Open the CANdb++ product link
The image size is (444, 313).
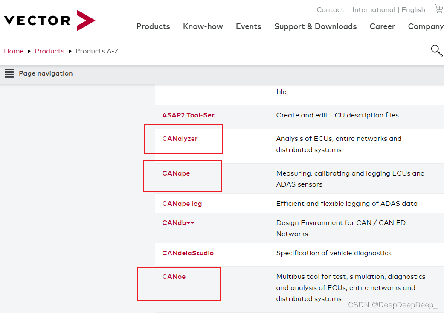178,222
